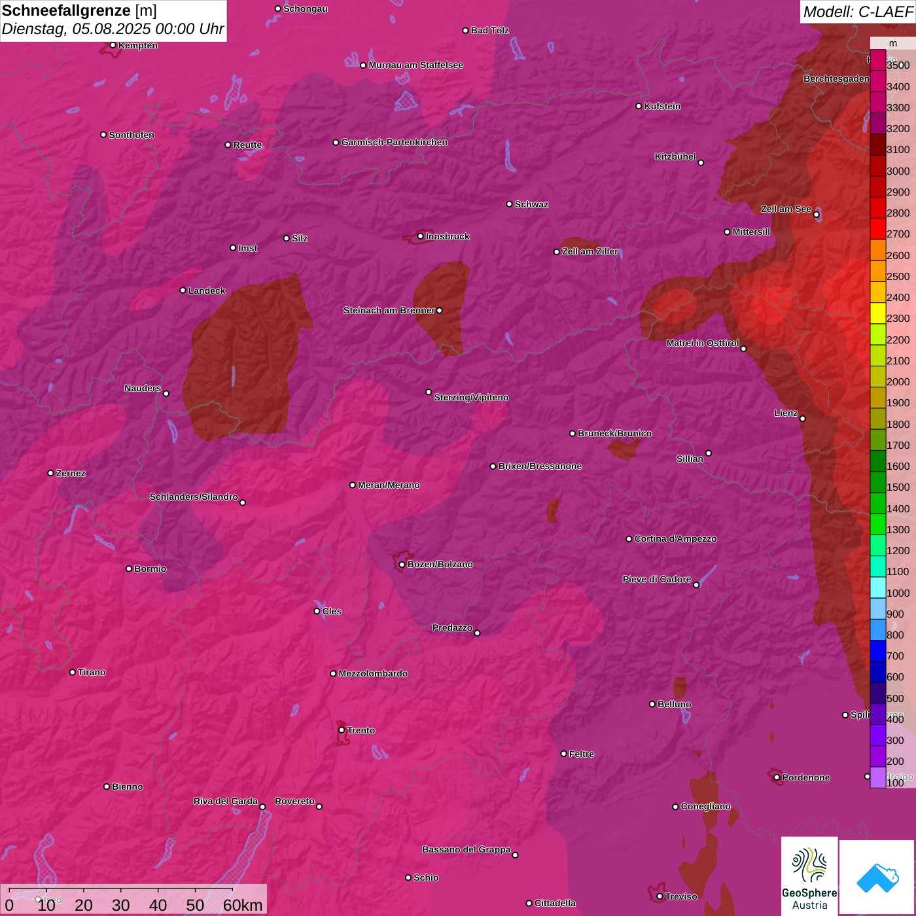This screenshot has width=916, height=916.
Task: Click the Bassano del Grappa label
Action: click(467, 849)
